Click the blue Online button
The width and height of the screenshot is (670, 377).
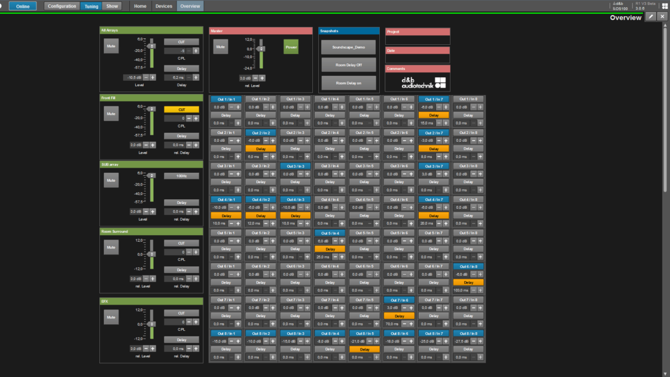pos(23,7)
